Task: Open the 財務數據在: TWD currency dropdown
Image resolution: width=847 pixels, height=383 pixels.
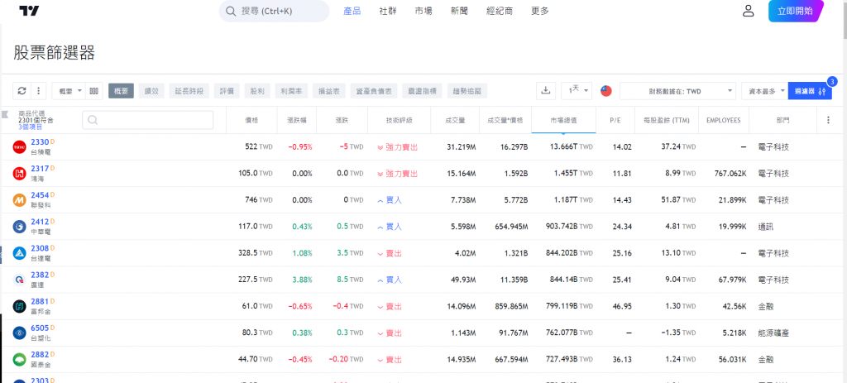Action: click(678, 91)
